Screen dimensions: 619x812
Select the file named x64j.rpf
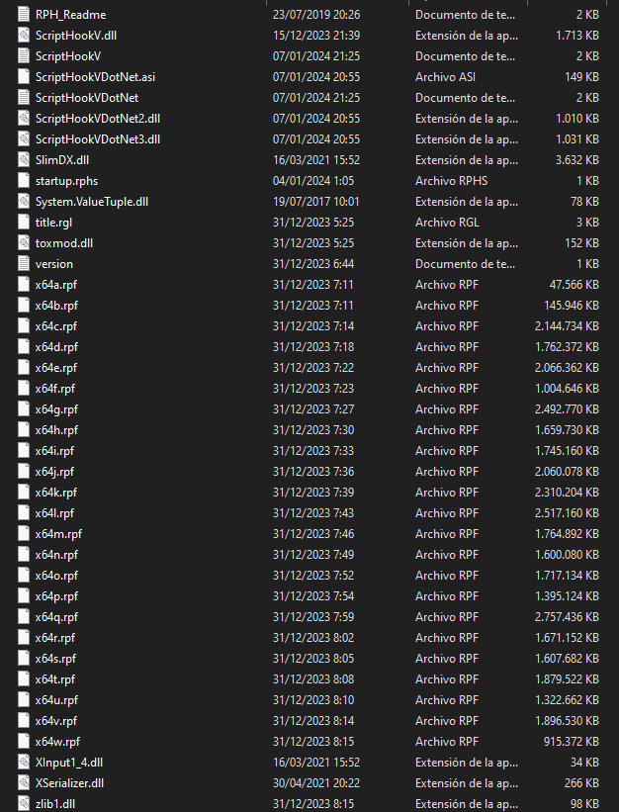[54, 472]
